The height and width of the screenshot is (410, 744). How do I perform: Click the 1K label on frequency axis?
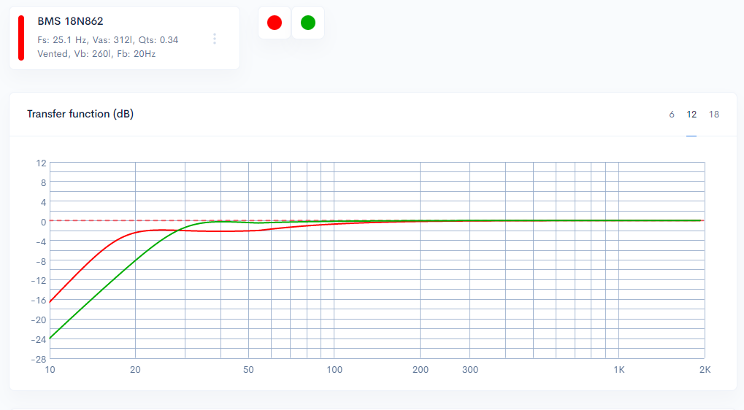[x=618, y=370]
